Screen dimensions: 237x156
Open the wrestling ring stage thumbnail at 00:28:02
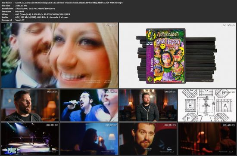tap(30, 139)
